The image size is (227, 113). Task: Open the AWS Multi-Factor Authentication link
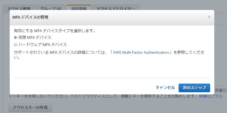pyautogui.click(x=141, y=52)
